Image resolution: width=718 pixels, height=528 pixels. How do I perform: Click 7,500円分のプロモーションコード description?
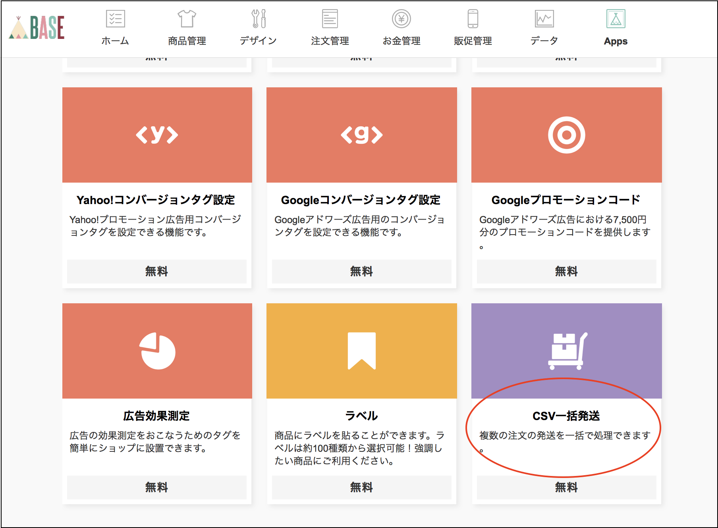tap(565, 232)
